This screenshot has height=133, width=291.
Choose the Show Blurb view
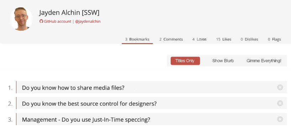223,61
